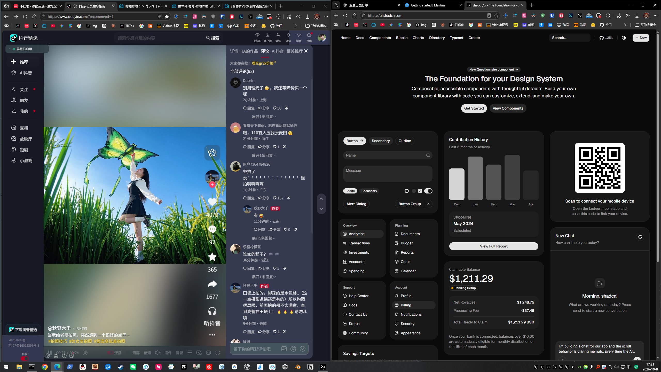Open the Button Group chevron dropdown

point(428,204)
